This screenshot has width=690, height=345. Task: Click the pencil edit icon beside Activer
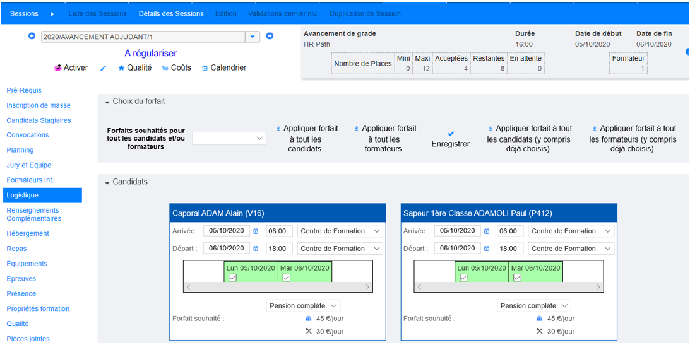pos(104,68)
